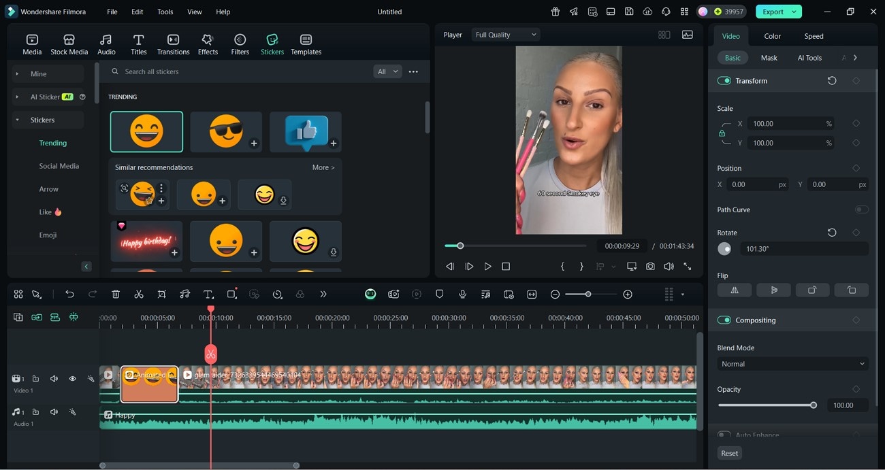This screenshot has height=470, width=885.
Task: Open the All filter dropdown for stickers
Action: pos(387,71)
